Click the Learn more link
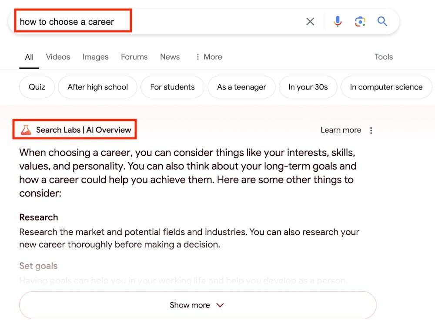This screenshot has height=330, width=435. point(341,130)
